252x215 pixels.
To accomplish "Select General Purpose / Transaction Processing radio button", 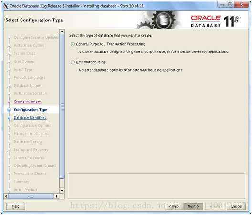I will point(73,44).
